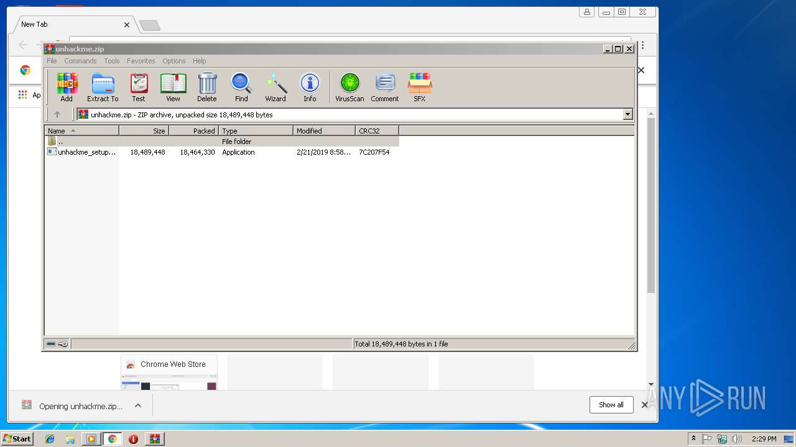Close Chrome's download bar

(645, 405)
